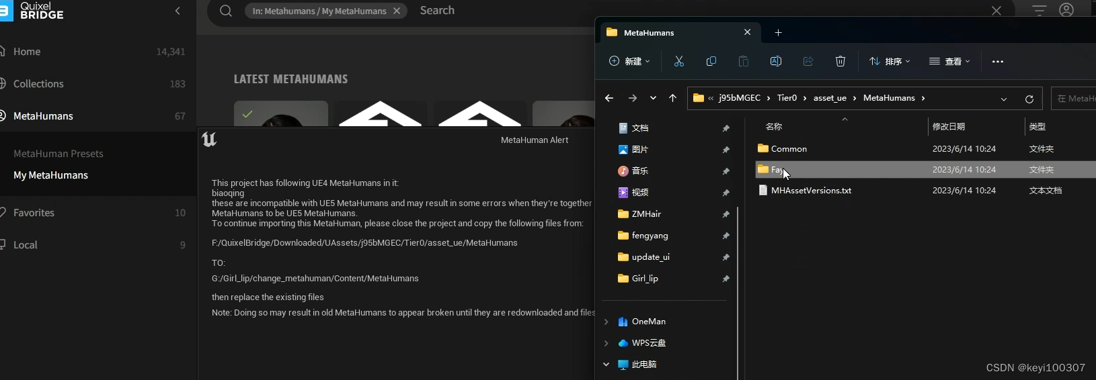
Task: Click j95bMGEC in the address path
Action: (740, 98)
